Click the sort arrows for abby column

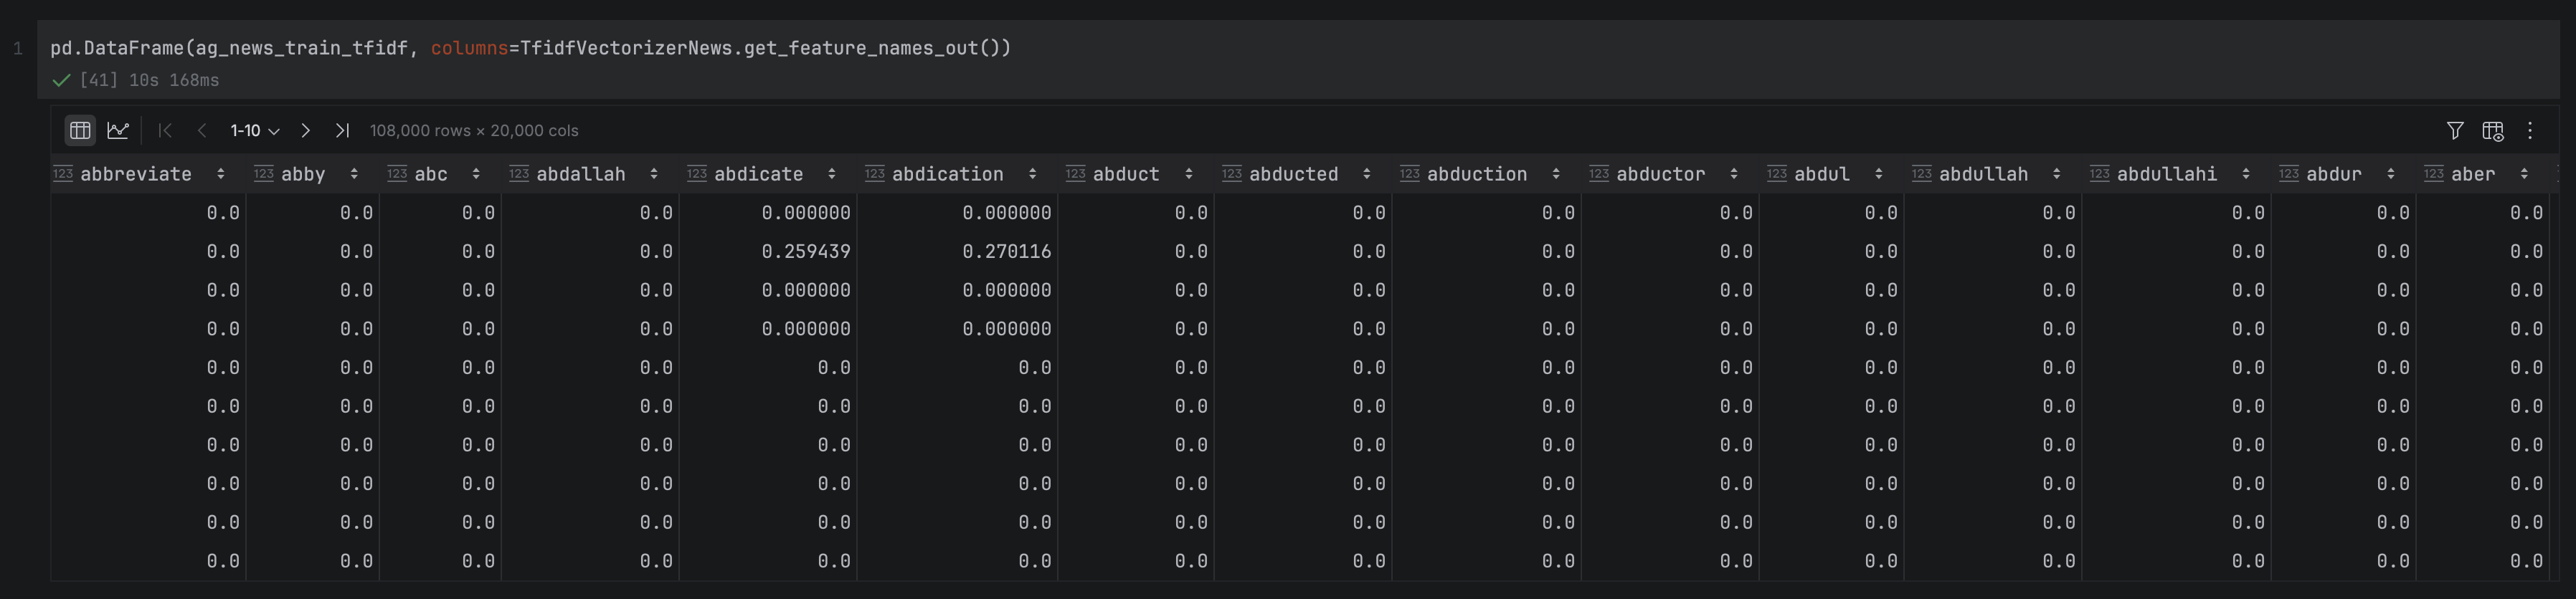coord(354,173)
